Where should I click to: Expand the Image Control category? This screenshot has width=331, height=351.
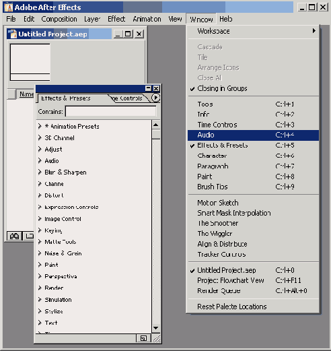(x=40, y=218)
